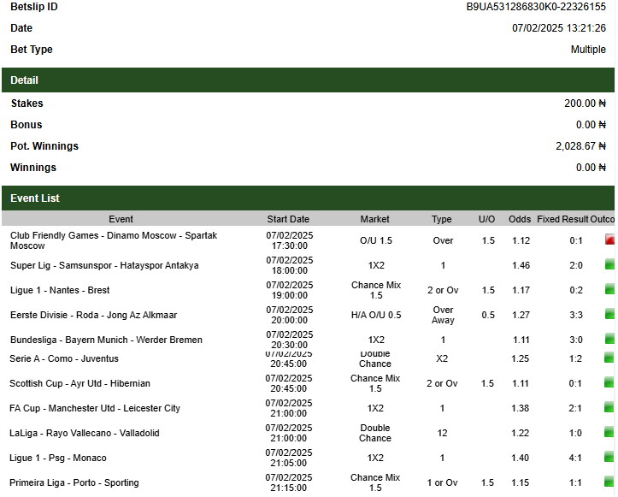Image resolution: width=618 pixels, height=497 pixels.
Task: Click the Type column header
Action: coord(441,219)
